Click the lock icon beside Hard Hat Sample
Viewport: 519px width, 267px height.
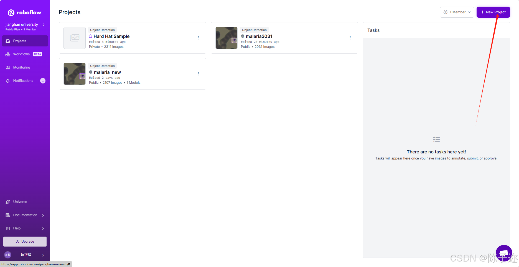[90, 36]
